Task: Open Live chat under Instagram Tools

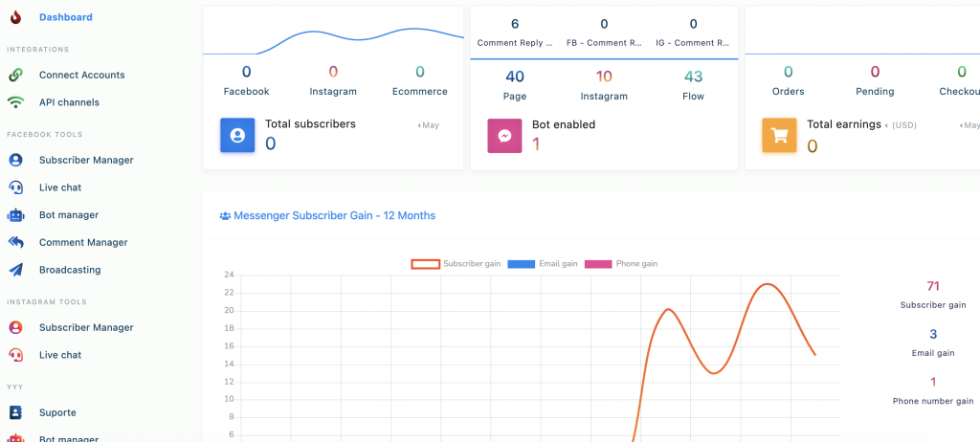Action: [60, 355]
